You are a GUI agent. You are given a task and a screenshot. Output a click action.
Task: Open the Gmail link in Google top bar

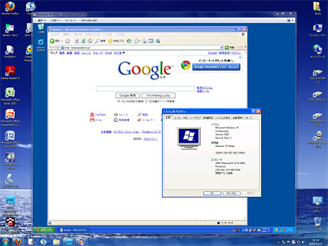109,53
